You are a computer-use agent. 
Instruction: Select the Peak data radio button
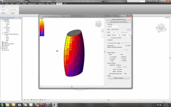point(110,61)
